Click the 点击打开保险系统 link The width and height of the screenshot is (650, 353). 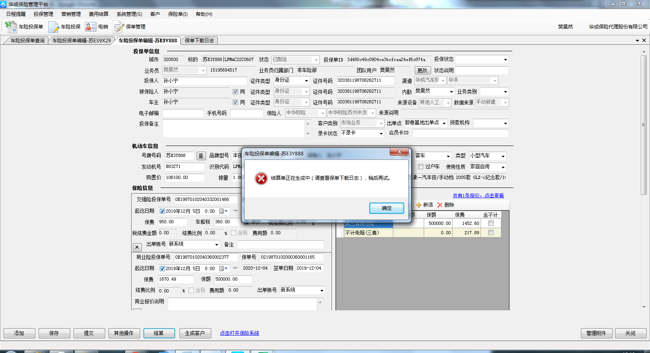coord(239,333)
